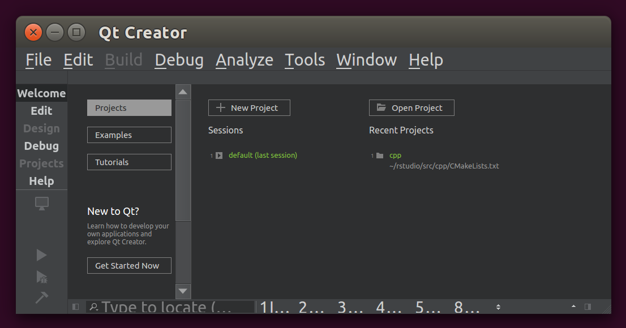
Task: Click the Open Project button
Action: pyautogui.click(x=411, y=108)
